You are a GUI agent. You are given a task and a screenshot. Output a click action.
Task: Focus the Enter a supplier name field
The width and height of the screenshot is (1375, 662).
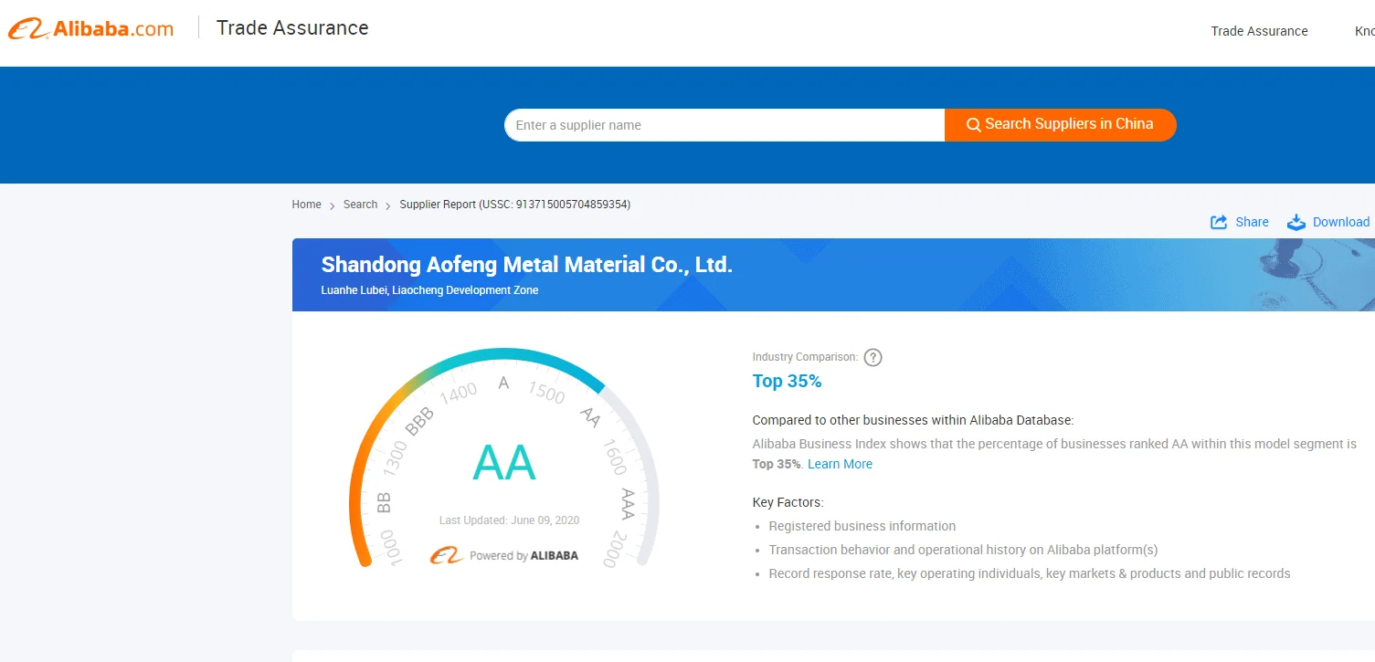point(724,125)
